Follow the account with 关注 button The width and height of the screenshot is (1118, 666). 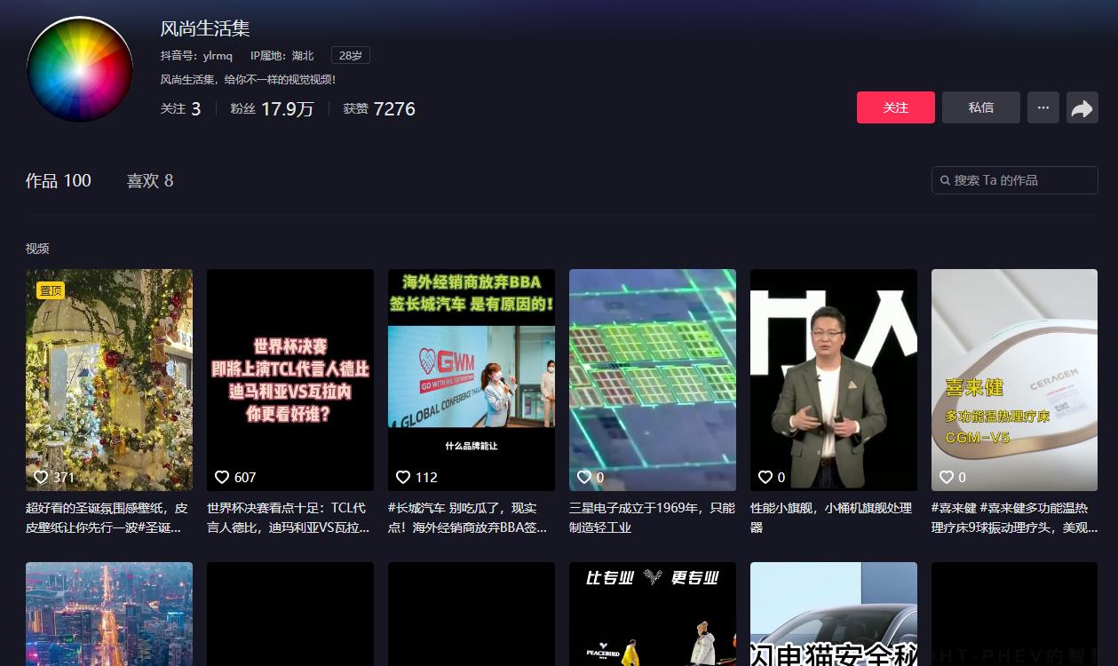point(896,107)
